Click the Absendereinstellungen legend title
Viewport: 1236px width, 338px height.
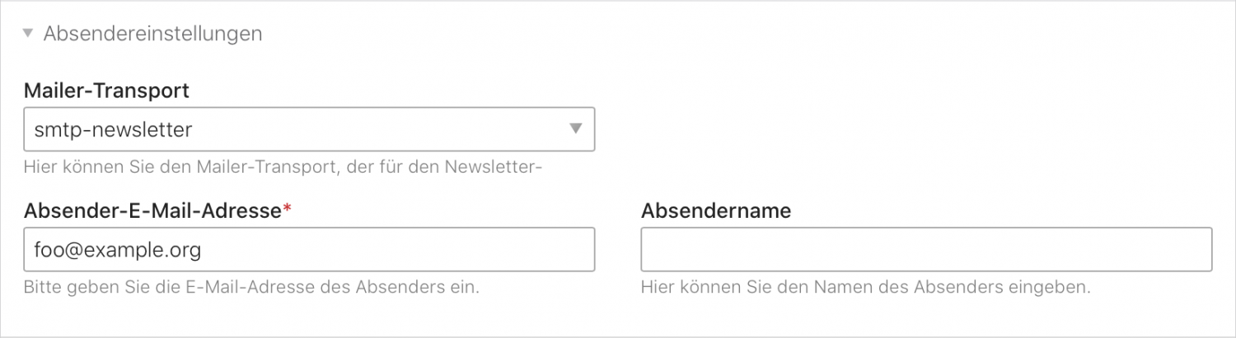152,34
